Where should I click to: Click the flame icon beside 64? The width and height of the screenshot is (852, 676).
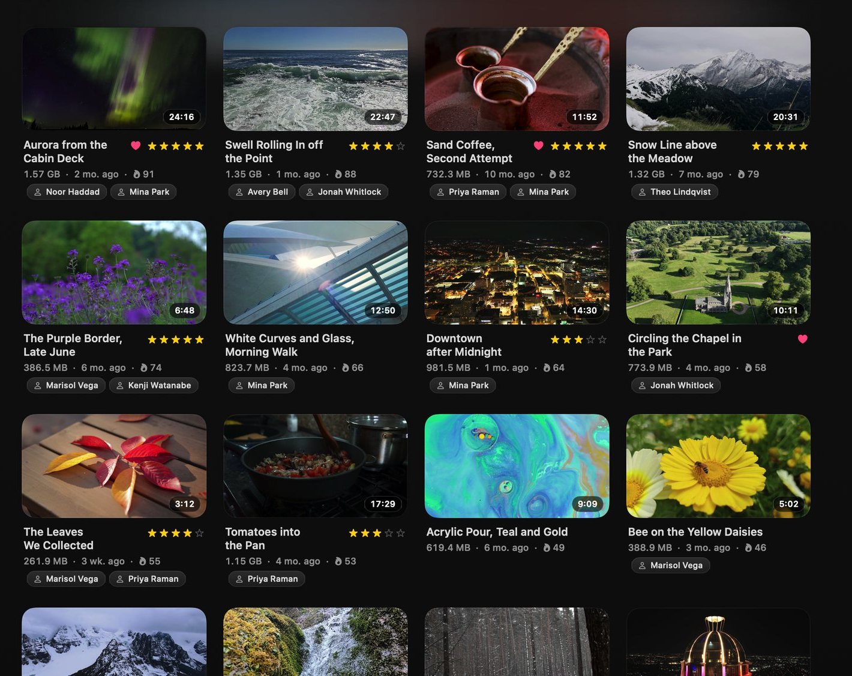tap(547, 367)
